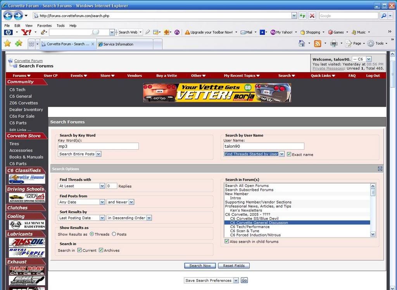Click the Go button
This screenshot has height=290, width=397.
click(x=244, y=280)
